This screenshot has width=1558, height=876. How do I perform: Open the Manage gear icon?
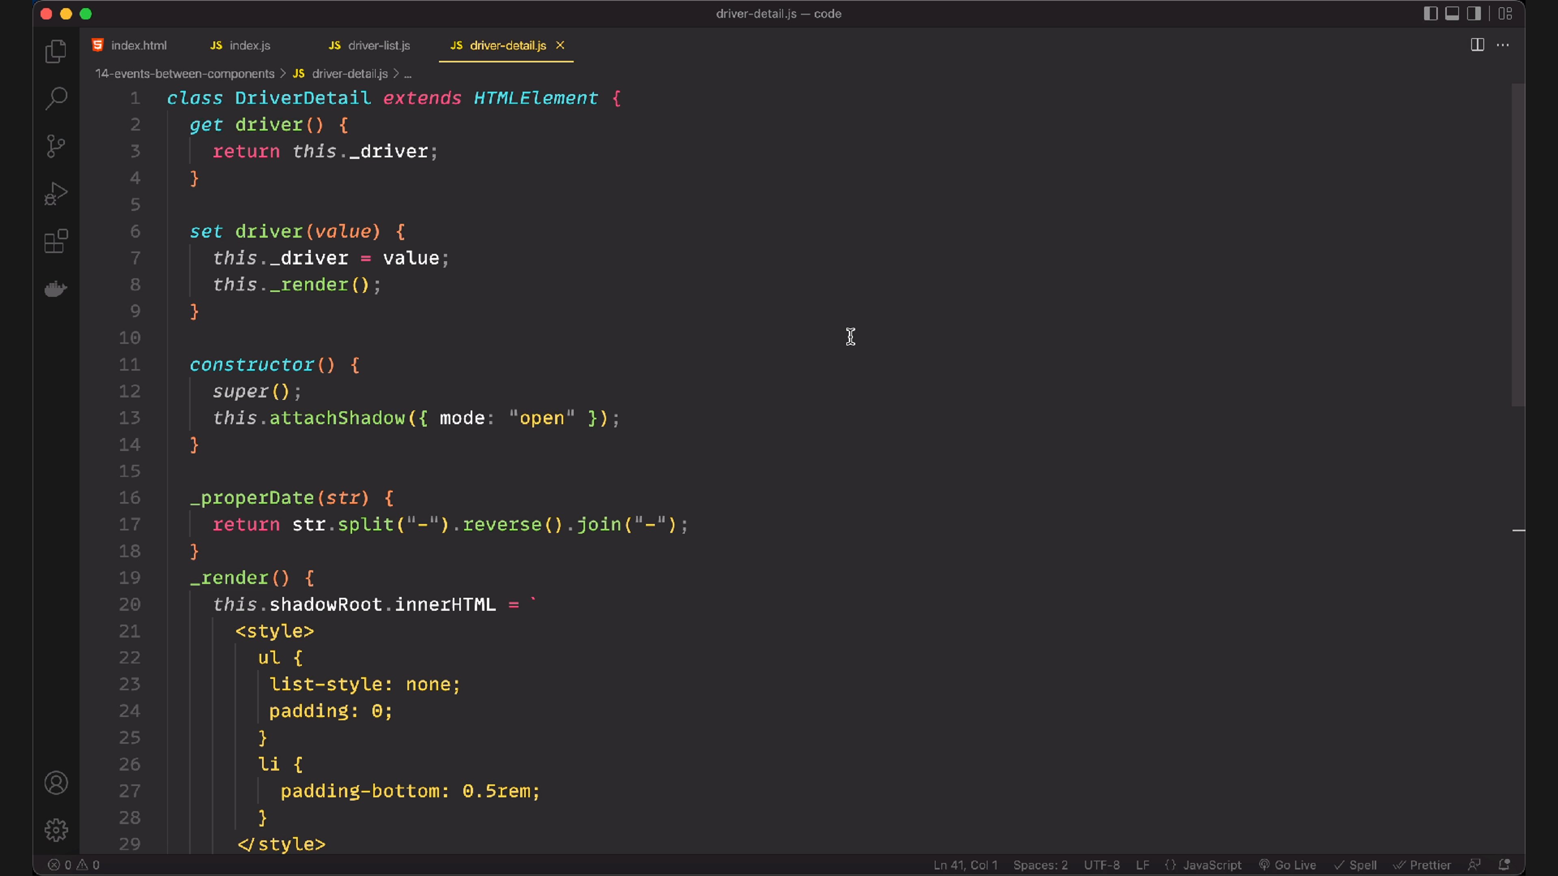[56, 830]
